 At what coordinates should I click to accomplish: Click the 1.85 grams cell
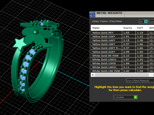129,33
